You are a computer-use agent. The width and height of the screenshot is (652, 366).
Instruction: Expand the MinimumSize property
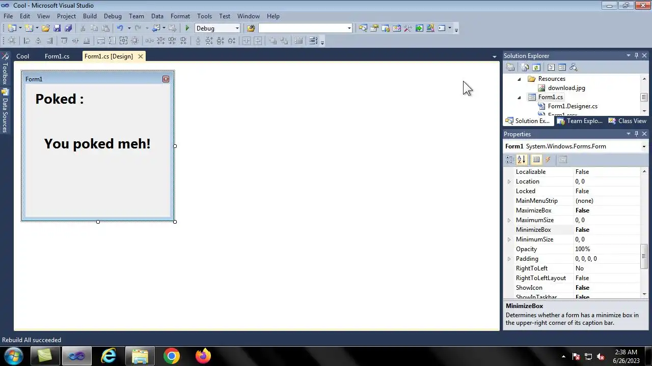point(509,239)
